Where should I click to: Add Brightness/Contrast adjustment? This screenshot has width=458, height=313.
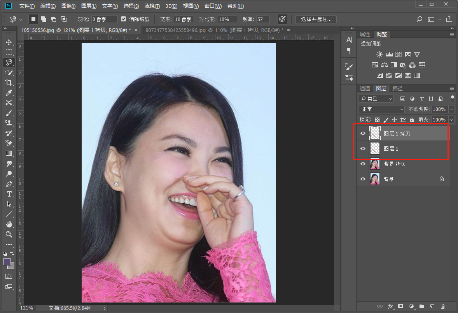point(379,55)
